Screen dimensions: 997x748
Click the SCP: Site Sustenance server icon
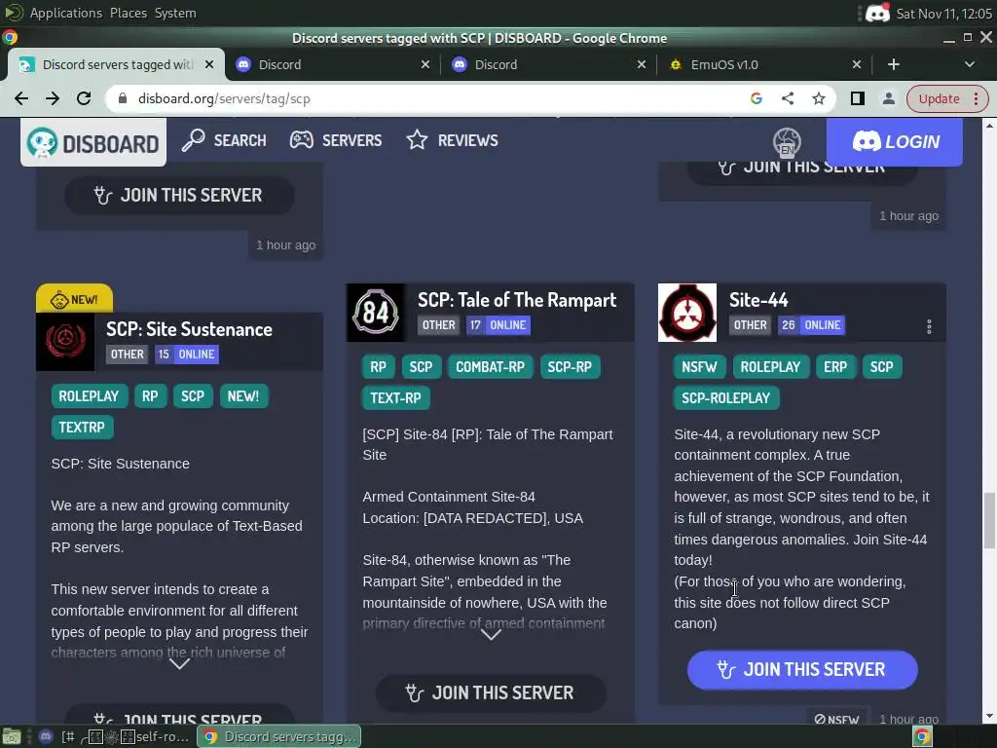click(65, 342)
